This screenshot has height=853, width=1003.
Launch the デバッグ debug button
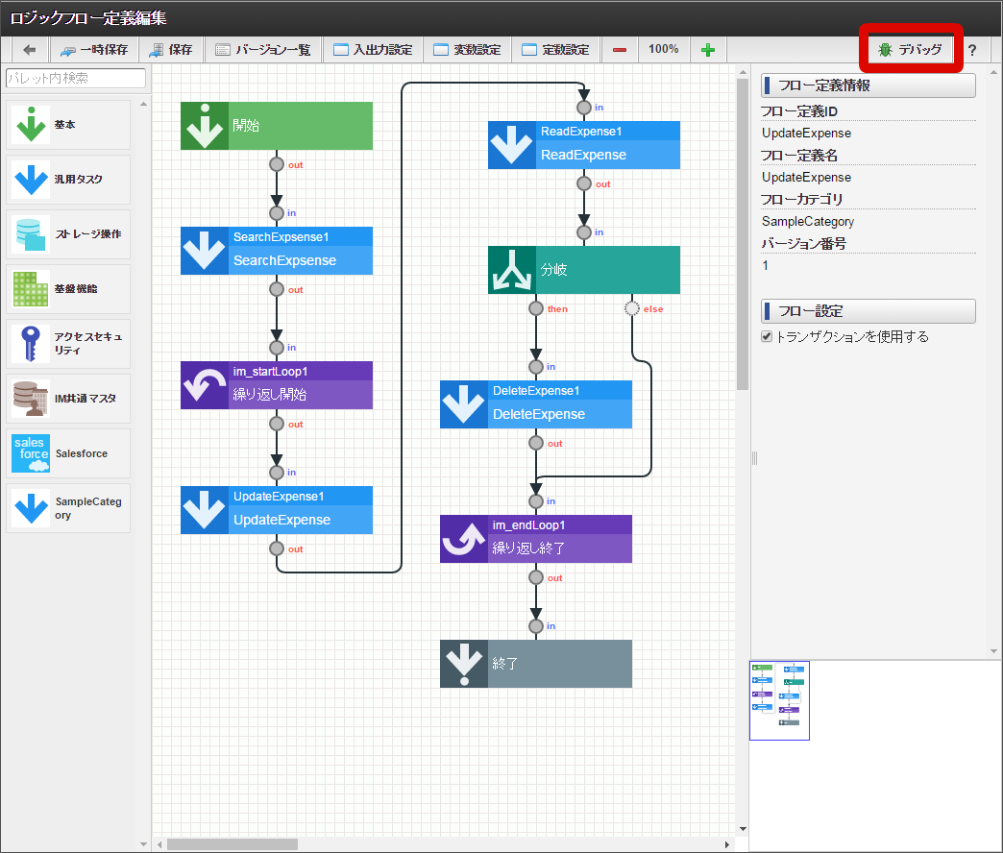[910, 49]
